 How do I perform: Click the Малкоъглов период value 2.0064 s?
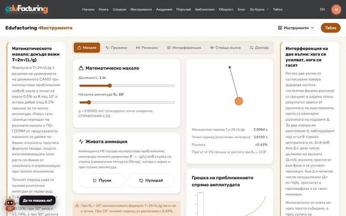pos(260,129)
